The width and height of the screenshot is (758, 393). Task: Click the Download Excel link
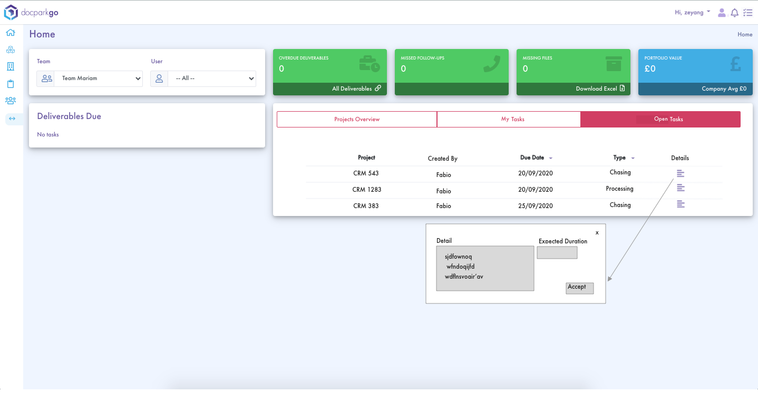[600, 89]
